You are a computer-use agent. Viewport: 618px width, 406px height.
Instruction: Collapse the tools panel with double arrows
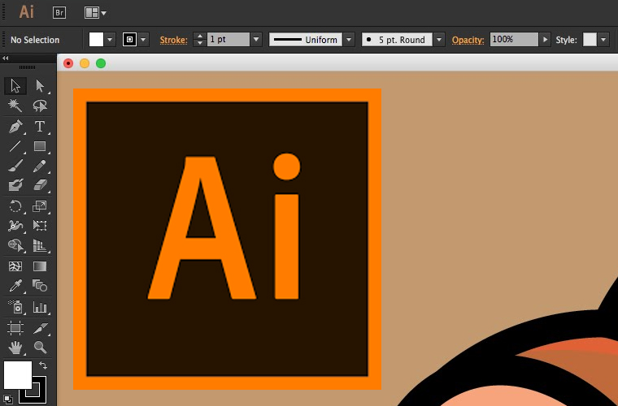(x=6, y=58)
